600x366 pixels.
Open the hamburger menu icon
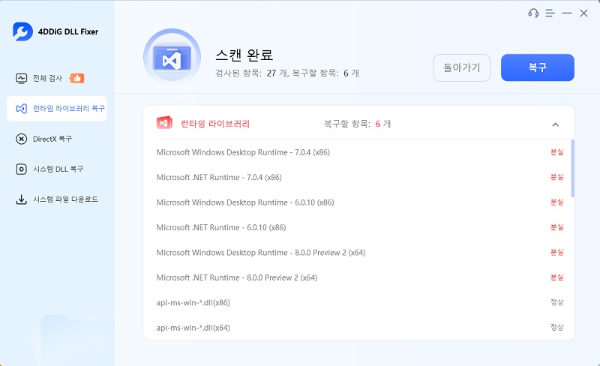[x=550, y=13]
